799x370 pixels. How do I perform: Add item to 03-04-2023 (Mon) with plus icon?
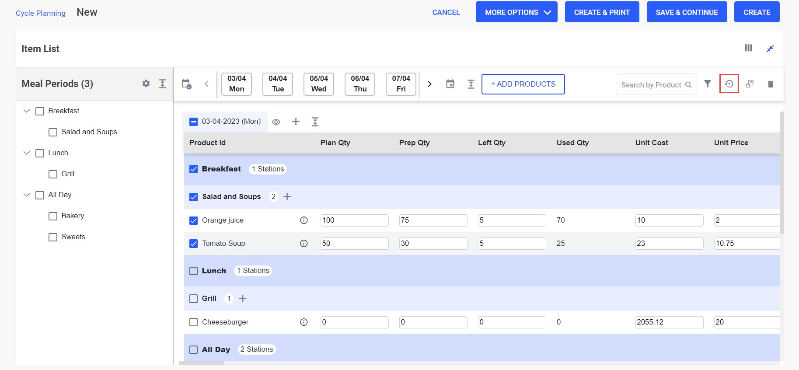click(296, 122)
